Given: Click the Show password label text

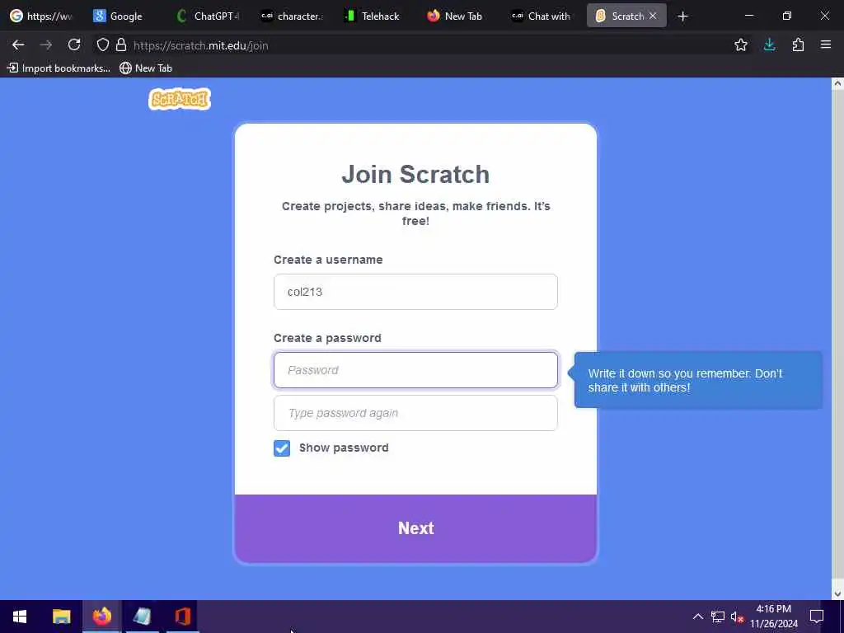Looking at the screenshot, I should (x=344, y=448).
